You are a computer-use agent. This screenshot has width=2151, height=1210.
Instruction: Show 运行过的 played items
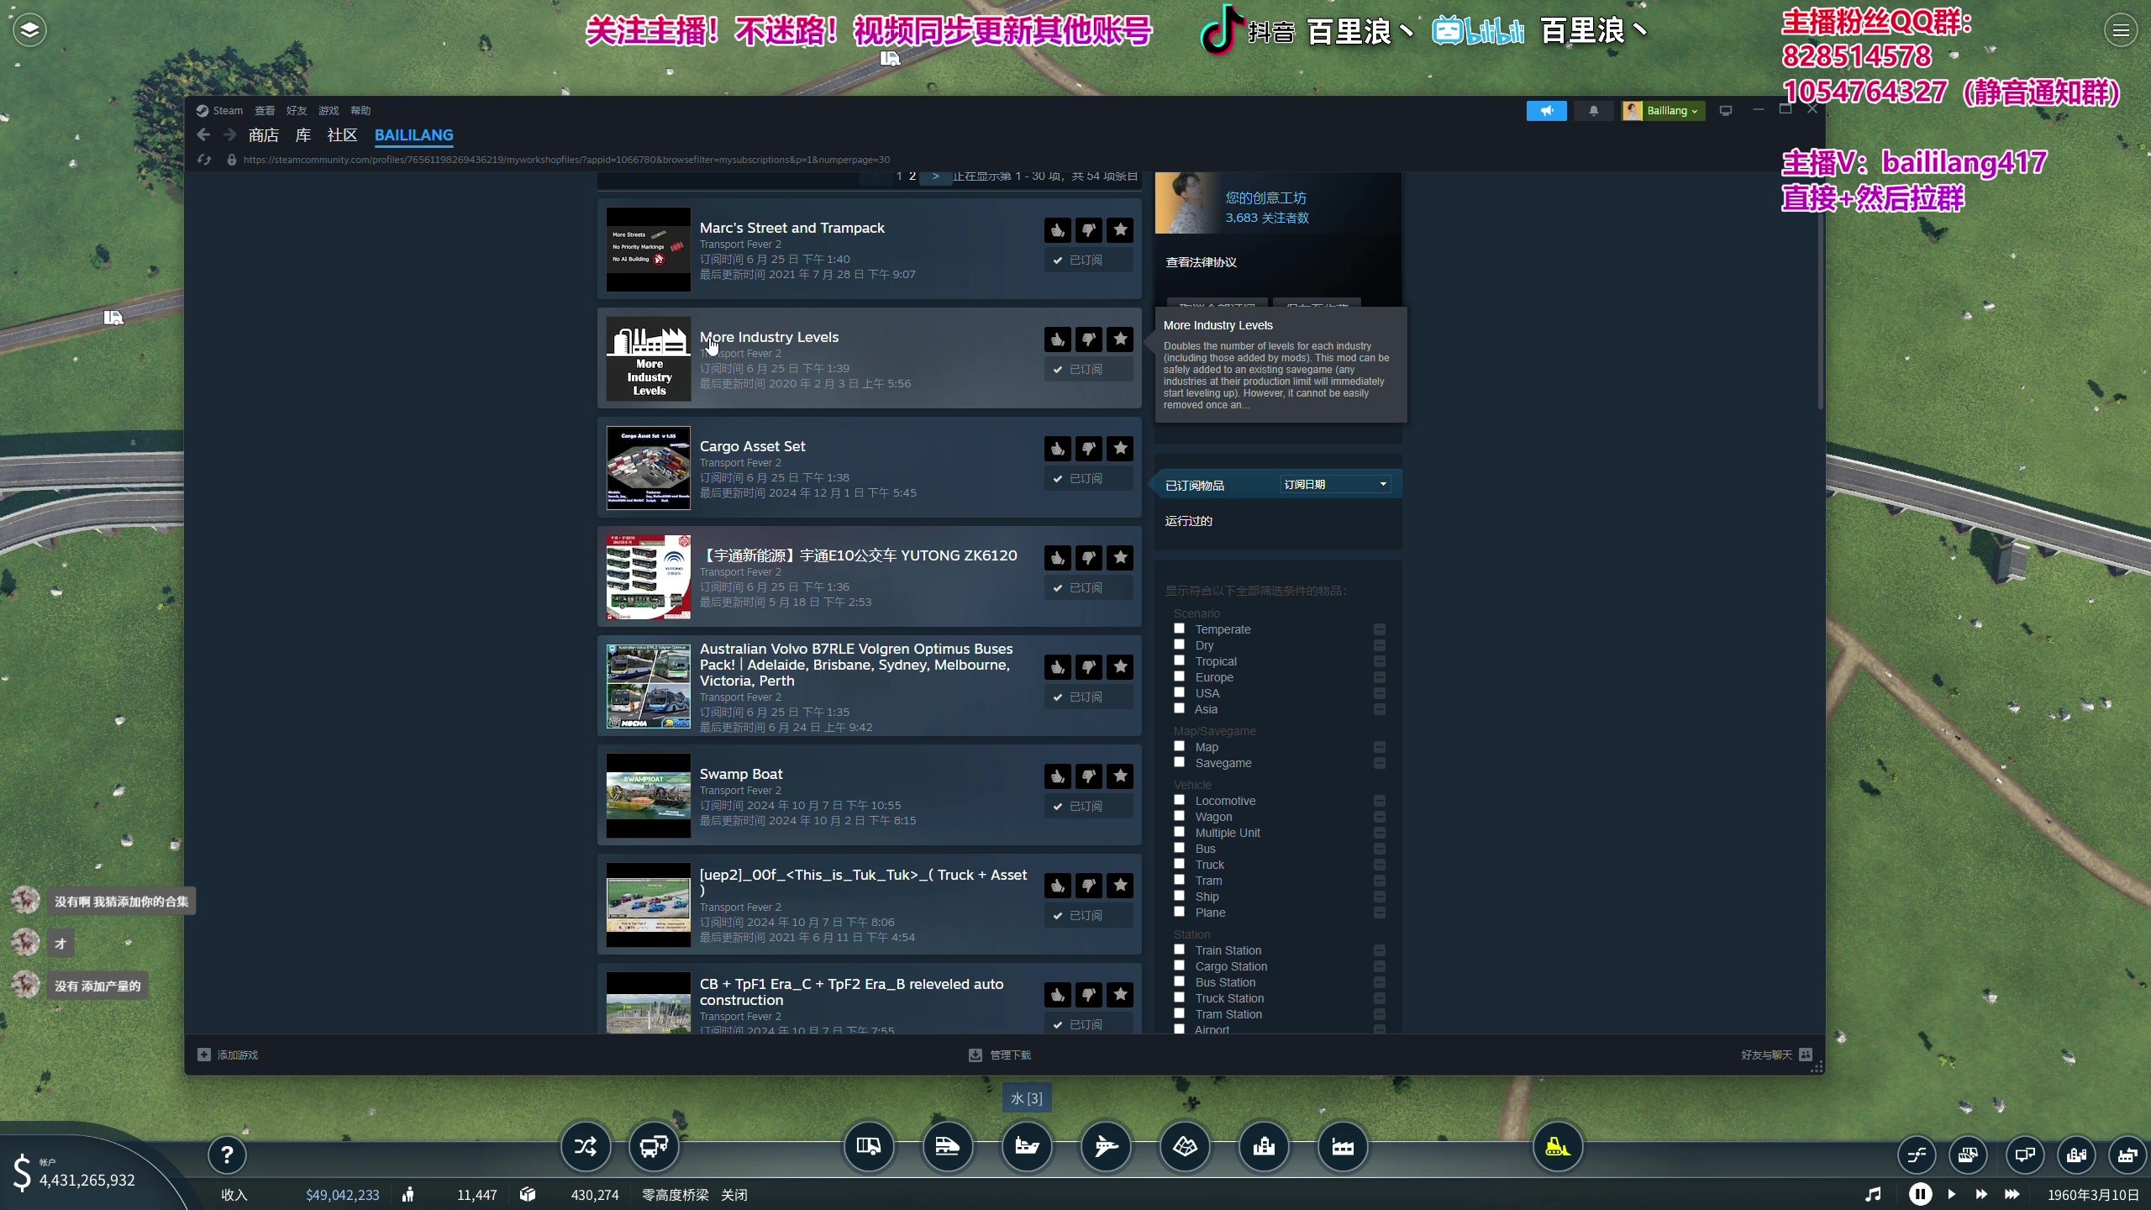coord(1188,521)
